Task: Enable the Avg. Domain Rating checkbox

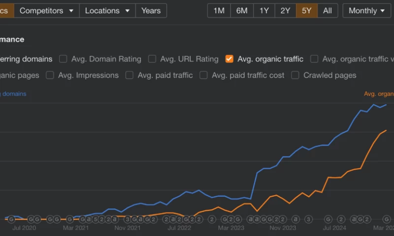Action: click(63, 59)
